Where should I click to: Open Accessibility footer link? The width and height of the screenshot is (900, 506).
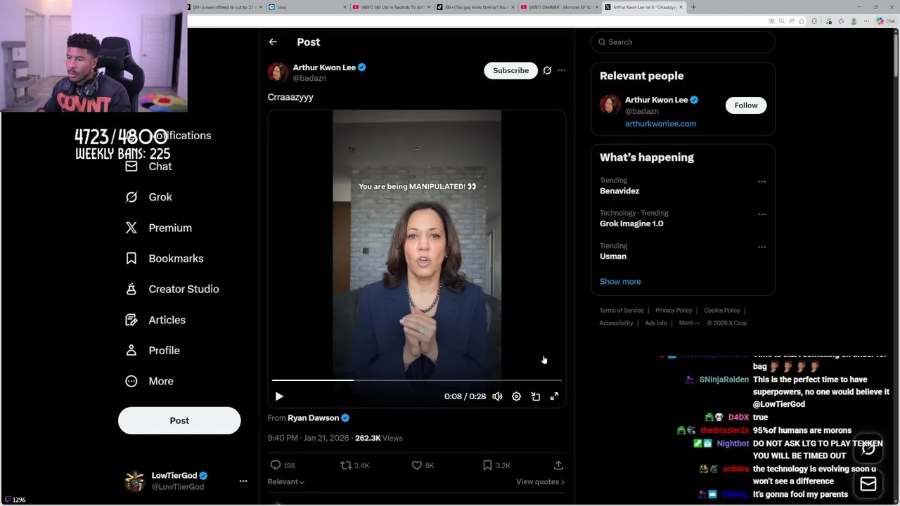617,323
